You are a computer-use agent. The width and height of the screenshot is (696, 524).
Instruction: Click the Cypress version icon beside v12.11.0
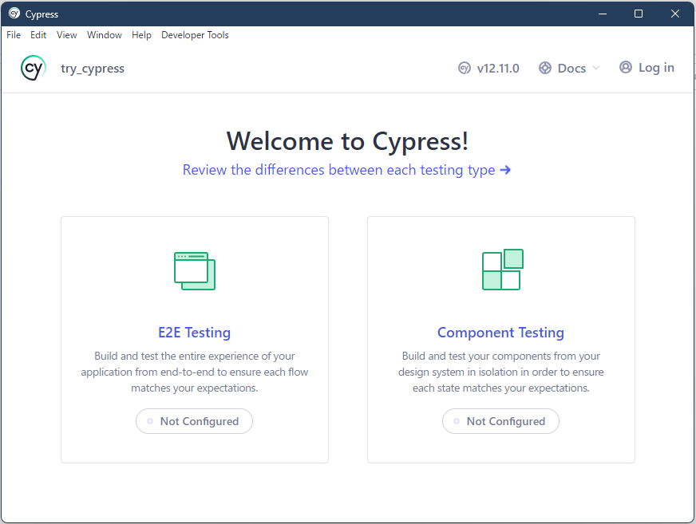465,68
